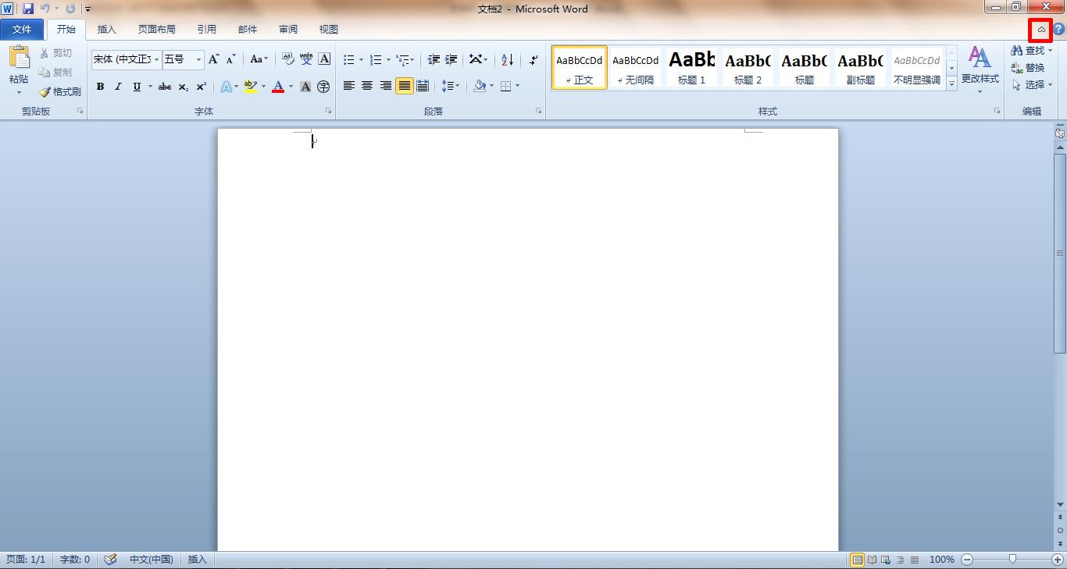Toggle underline formatting
Image resolution: width=1067 pixels, height=569 pixels.
[x=137, y=87]
